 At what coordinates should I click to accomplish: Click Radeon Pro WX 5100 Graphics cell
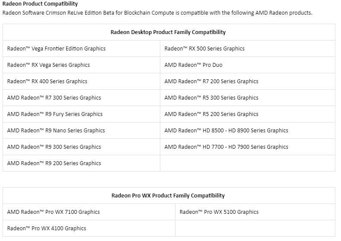[219, 212]
